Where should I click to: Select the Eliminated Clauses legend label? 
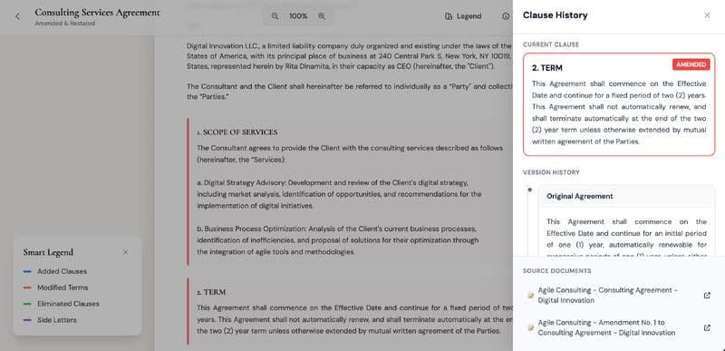68,304
